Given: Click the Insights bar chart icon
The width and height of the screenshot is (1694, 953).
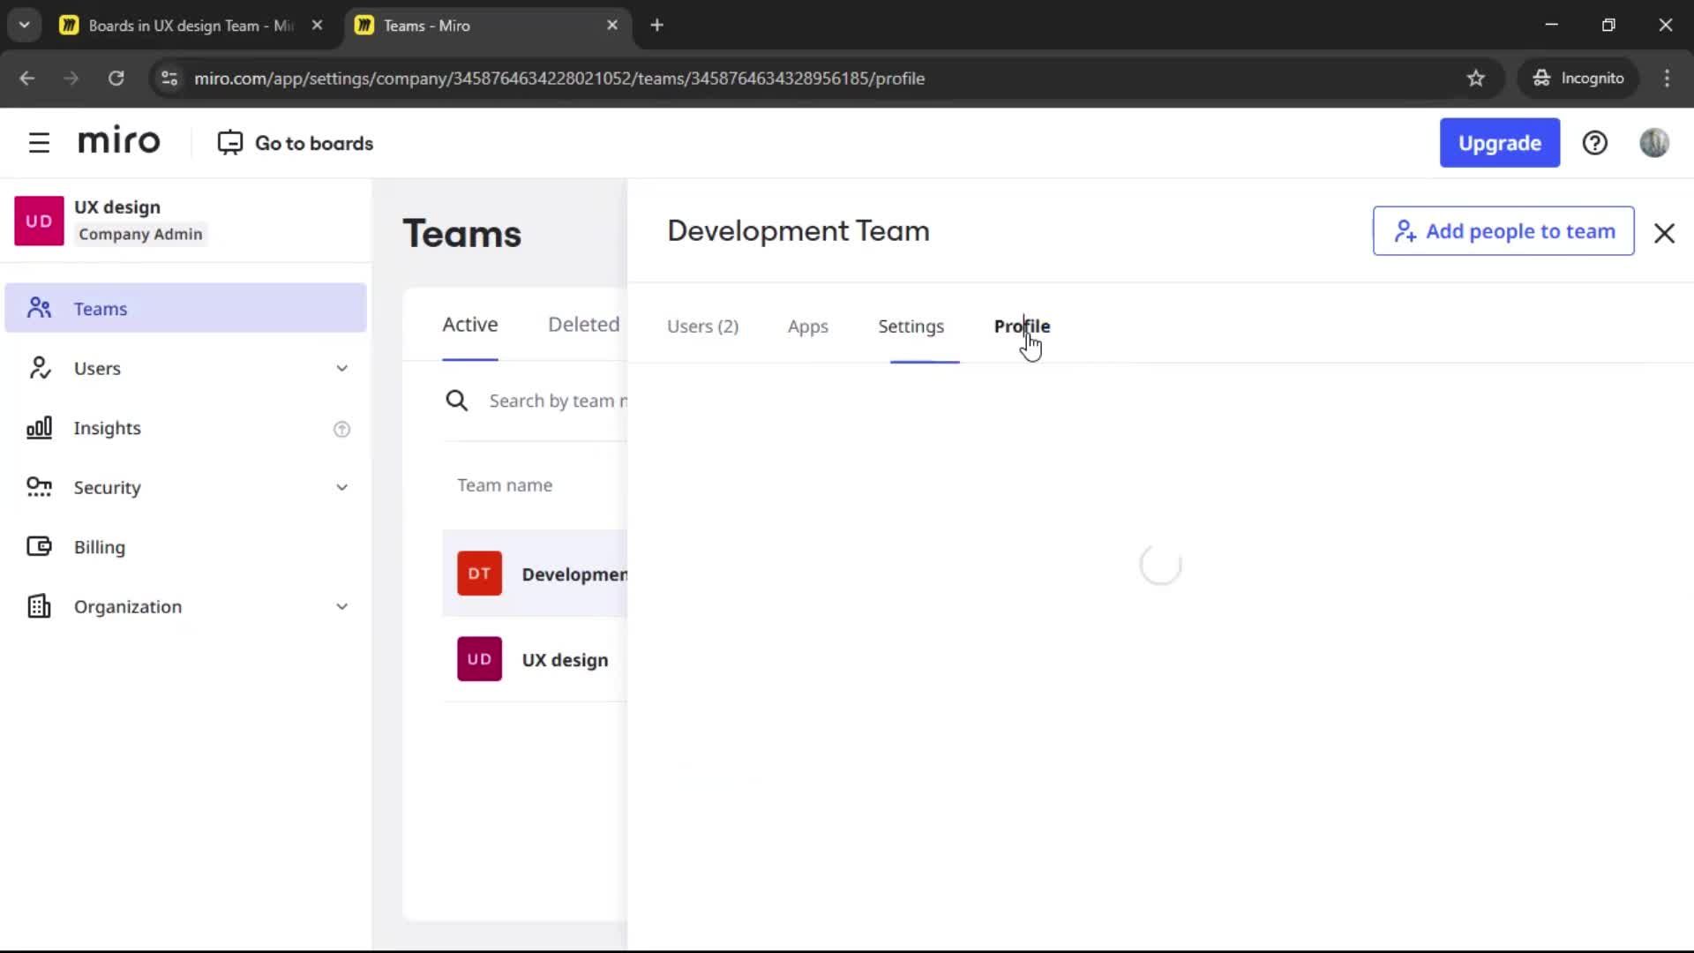Looking at the screenshot, I should click(x=39, y=428).
